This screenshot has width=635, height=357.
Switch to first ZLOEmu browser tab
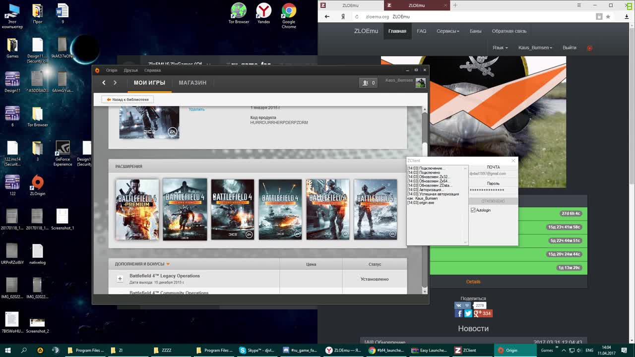tap(351, 5)
